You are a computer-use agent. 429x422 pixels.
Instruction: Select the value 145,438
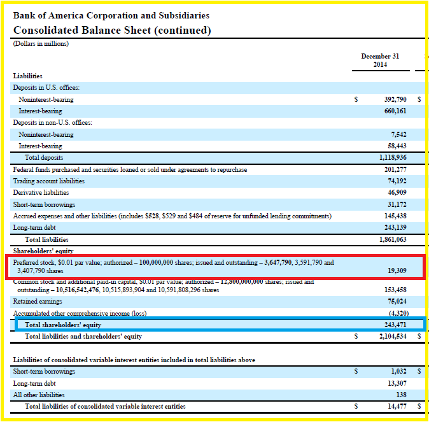click(395, 216)
